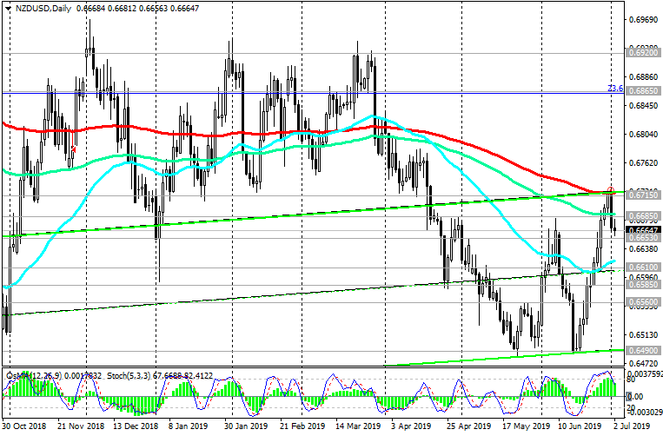Click the NZDUSD,Daily chart title
The image size is (663, 436).
[x=40, y=8]
